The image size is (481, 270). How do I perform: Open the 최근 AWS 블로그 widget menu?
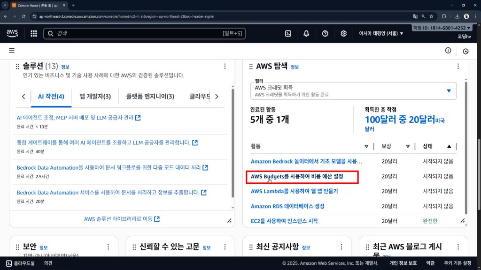pos(458,247)
